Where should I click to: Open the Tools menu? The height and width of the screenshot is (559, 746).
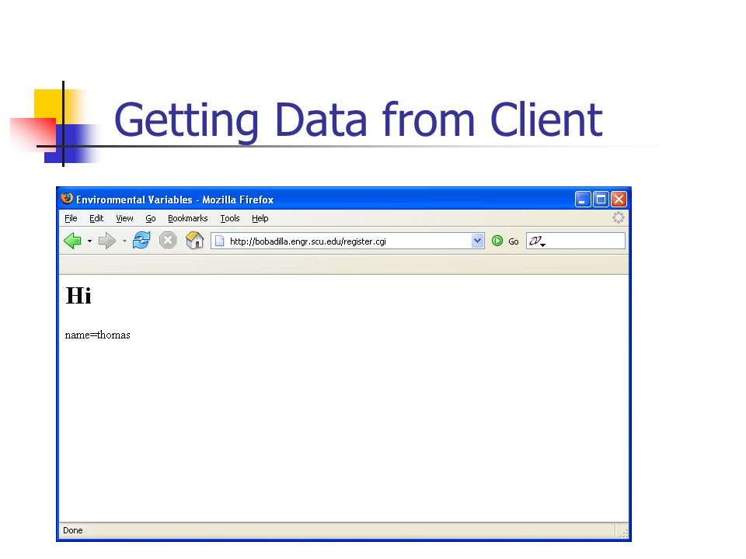coord(230,218)
